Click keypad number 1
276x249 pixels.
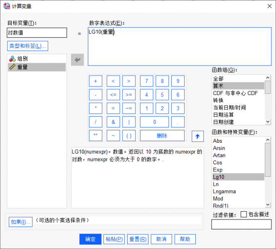[147, 108]
